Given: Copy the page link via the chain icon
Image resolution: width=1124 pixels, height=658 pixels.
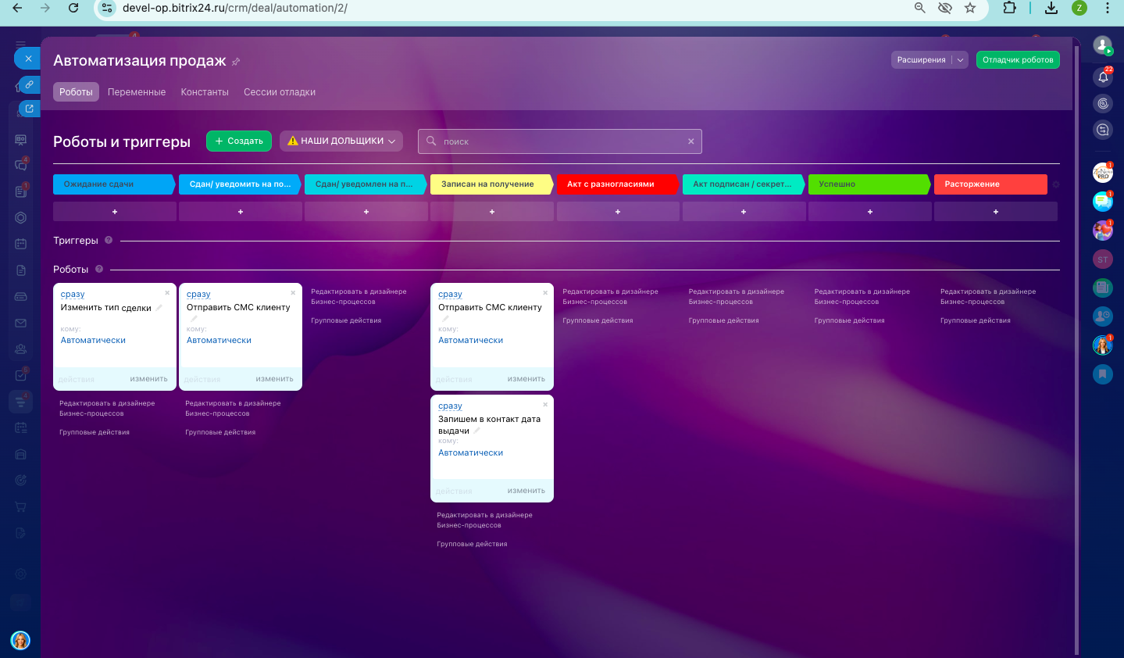Looking at the screenshot, I should pos(29,84).
